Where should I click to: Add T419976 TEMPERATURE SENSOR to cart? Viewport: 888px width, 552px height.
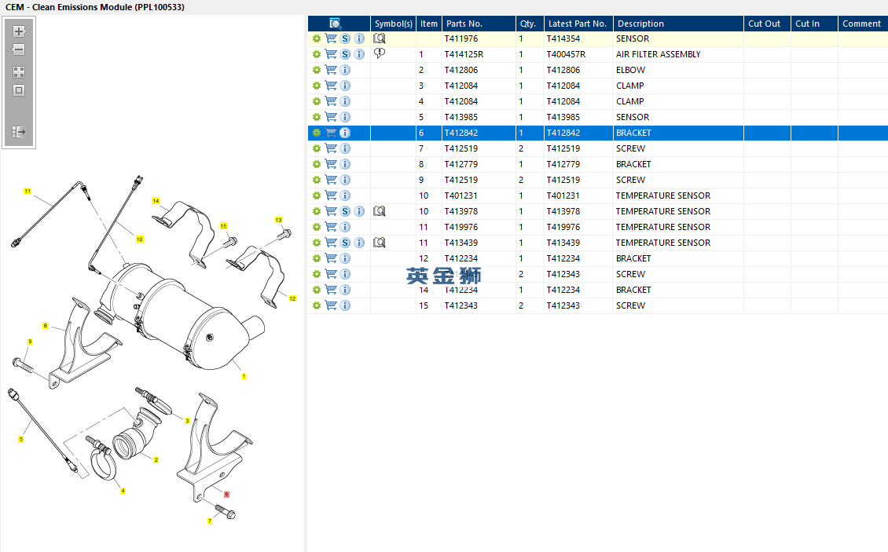331,227
